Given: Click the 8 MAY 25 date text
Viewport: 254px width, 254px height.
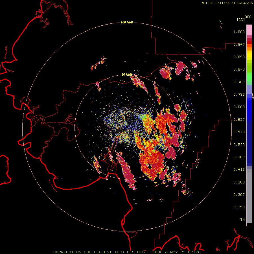Looking at the screenshot, I should pos(175,252).
